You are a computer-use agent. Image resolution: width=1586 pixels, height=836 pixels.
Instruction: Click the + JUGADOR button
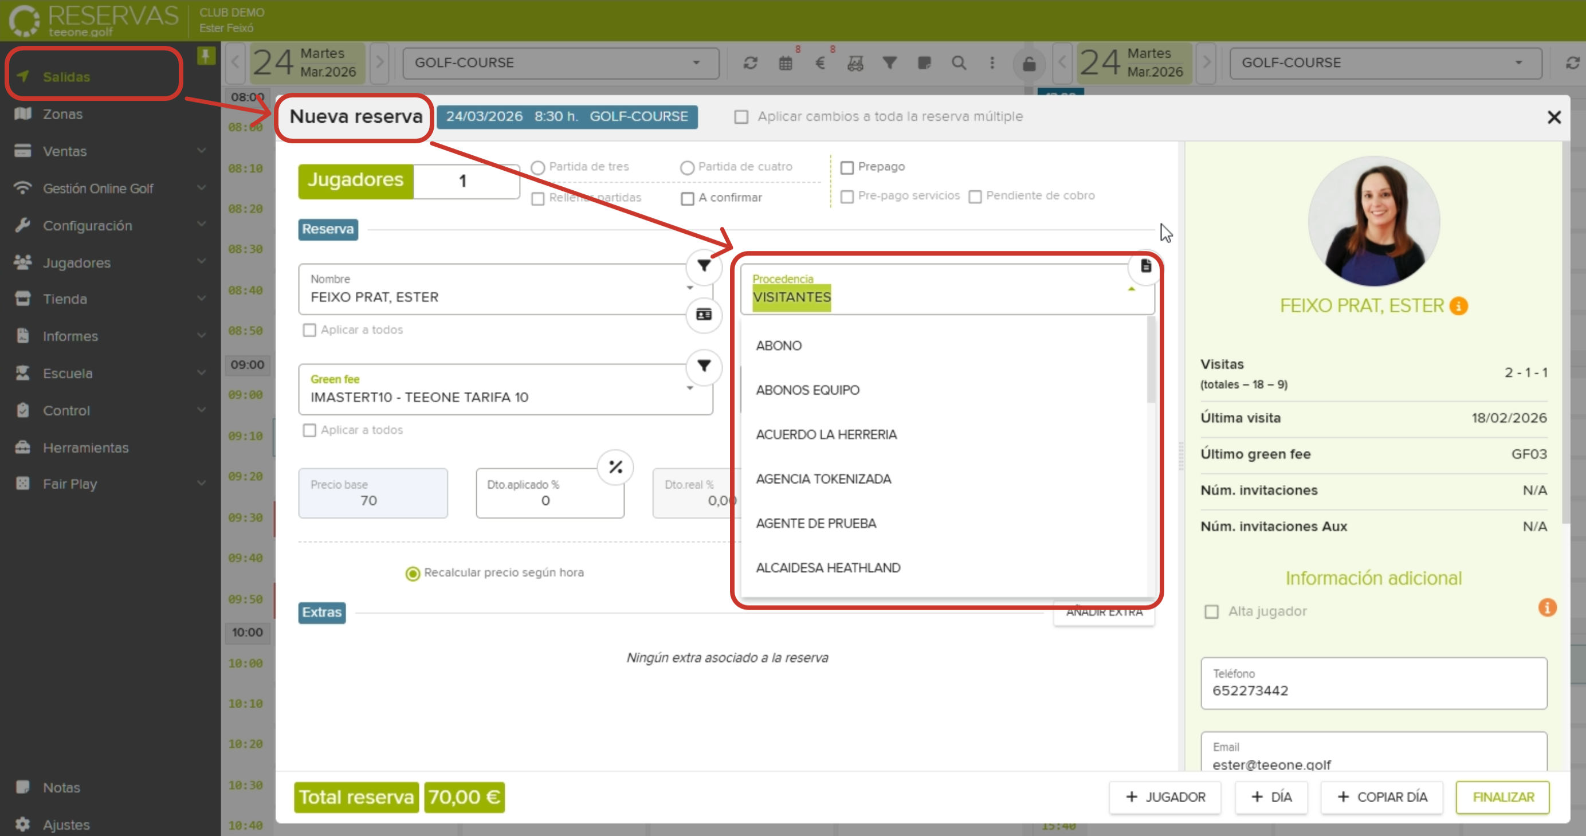point(1165,797)
